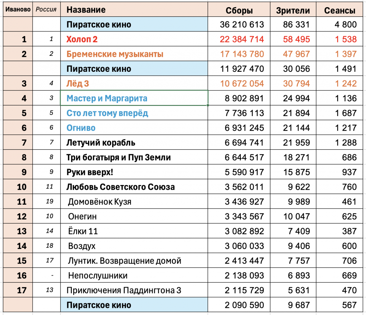Click the "Огниво" title cell

134,127
